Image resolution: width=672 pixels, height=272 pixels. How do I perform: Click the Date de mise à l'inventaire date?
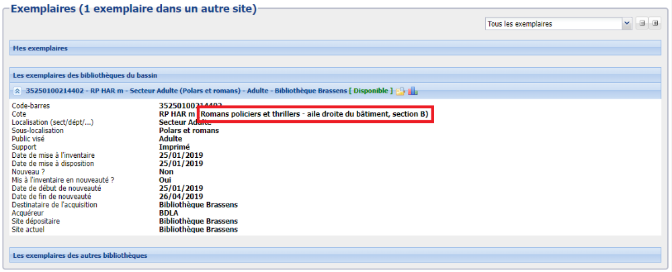181,155
